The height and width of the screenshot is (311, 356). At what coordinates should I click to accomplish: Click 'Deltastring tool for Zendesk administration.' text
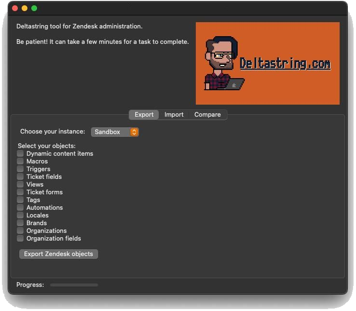[x=79, y=27]
